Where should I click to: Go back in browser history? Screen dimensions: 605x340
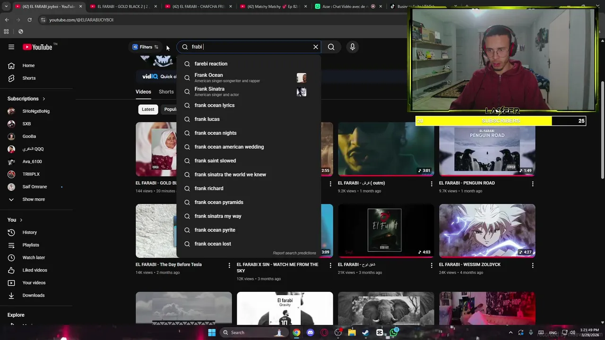point(7,20)
